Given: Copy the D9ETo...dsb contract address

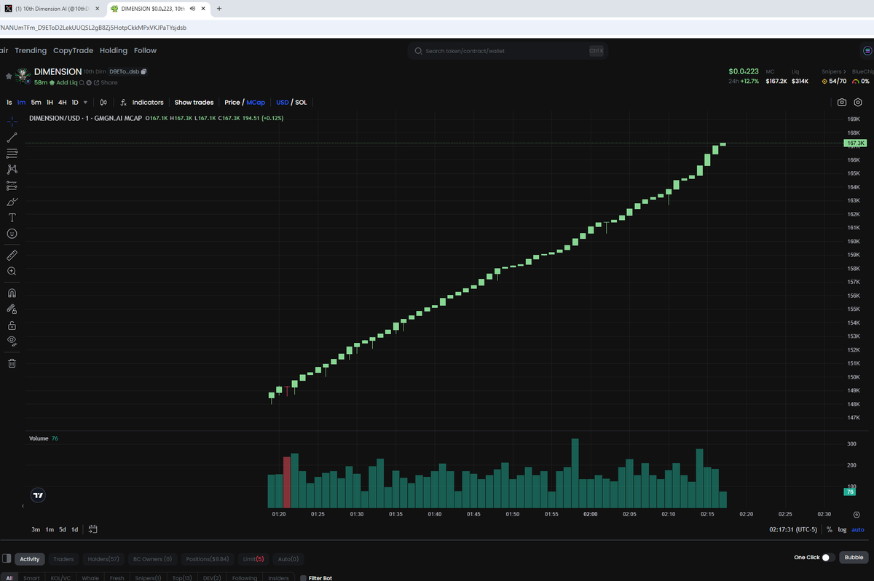Looking at the screenshot, I should click(143, 71).
